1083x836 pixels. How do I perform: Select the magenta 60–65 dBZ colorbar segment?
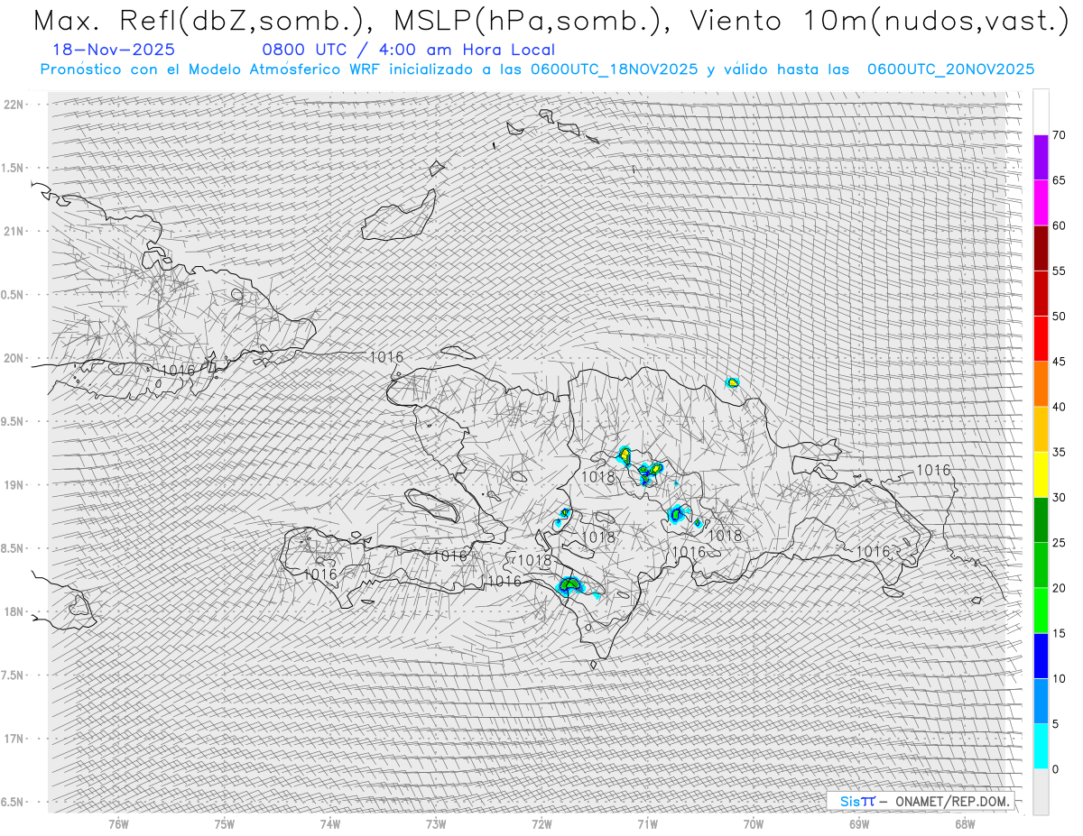[x=1041, y=203]
